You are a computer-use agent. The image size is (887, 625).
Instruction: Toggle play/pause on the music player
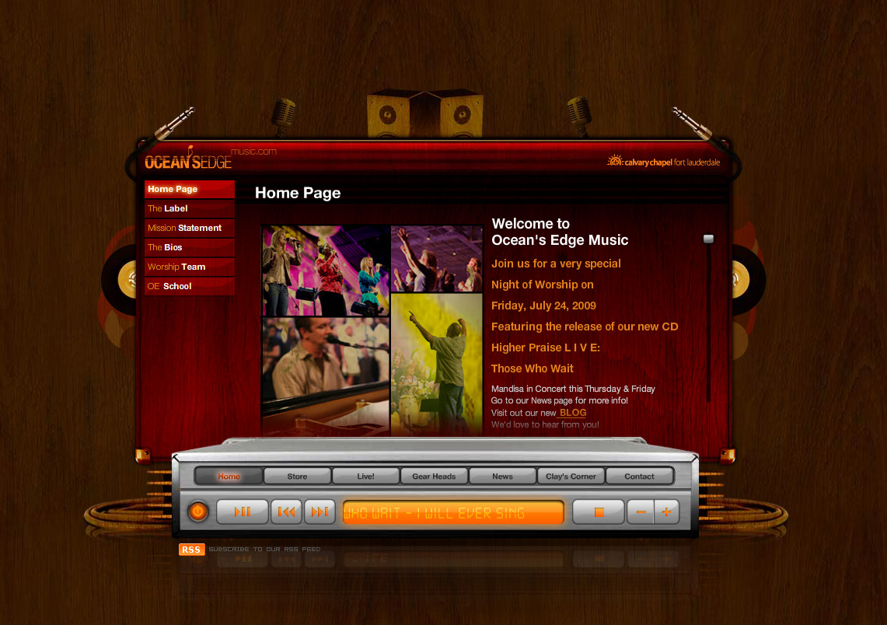243,512
